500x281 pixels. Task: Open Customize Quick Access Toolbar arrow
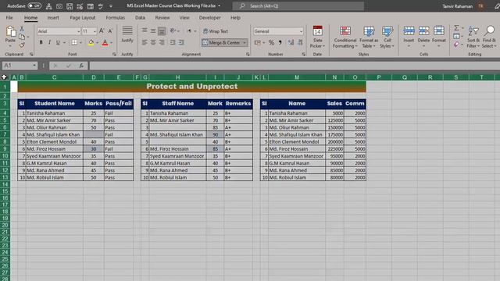(111, 6)
